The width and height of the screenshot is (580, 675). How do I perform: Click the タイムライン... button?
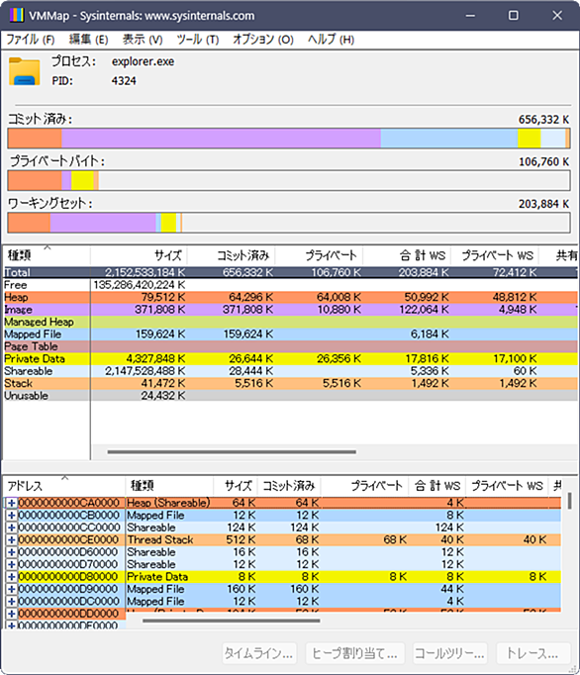point(258,653)
